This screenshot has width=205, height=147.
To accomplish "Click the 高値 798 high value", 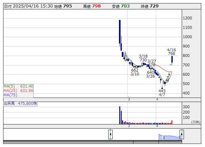I will click(92, 6).
